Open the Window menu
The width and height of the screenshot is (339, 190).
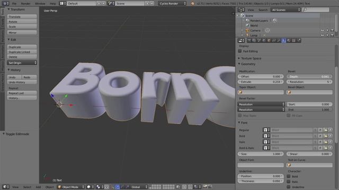tap(40, 4)
